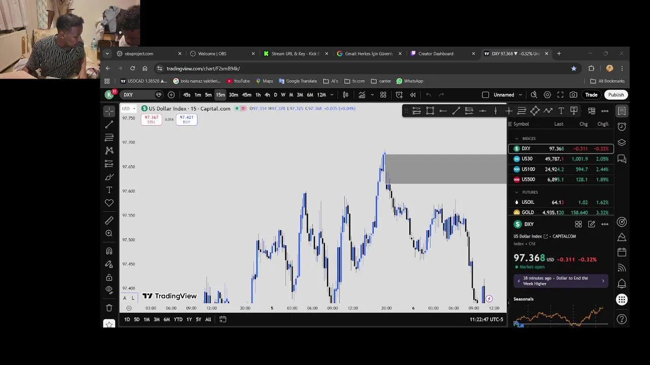This screenshot has width=650, height=365.
Task: Open chart settings hexagon icon
Action: point(547,95)
